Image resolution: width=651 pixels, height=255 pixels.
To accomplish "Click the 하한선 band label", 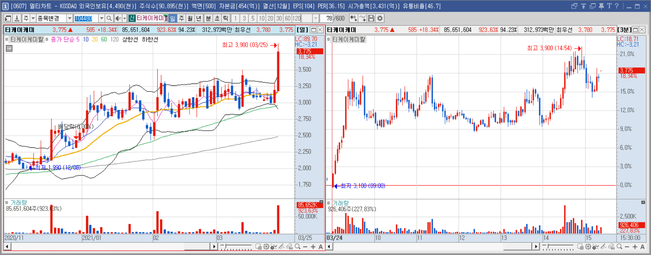I will pyautogui.click(x=150, y=39).
